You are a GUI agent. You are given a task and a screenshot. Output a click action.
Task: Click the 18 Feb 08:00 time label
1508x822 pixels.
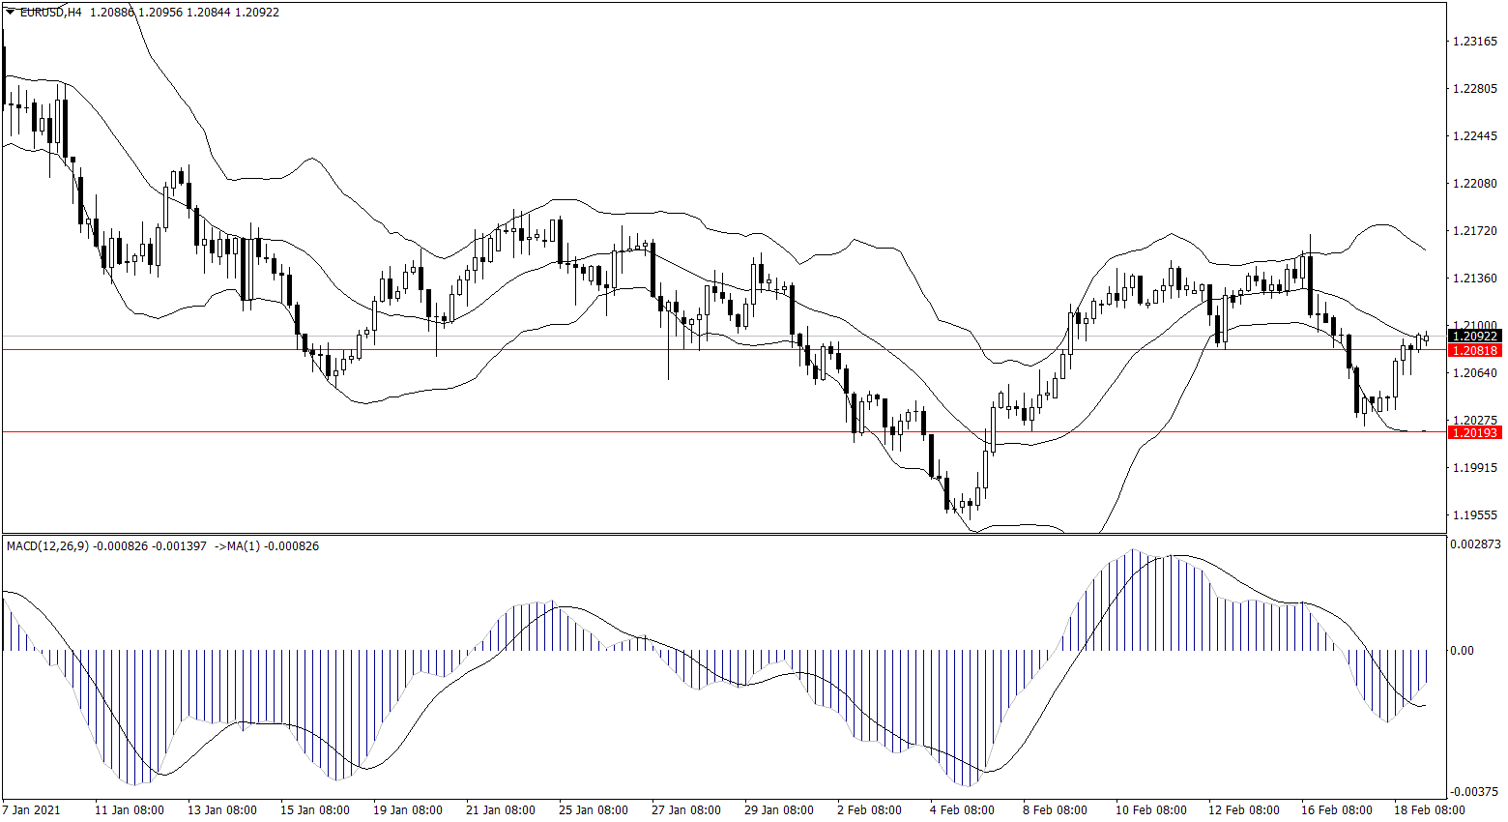pyautogui.click(x=1429, y=810)
